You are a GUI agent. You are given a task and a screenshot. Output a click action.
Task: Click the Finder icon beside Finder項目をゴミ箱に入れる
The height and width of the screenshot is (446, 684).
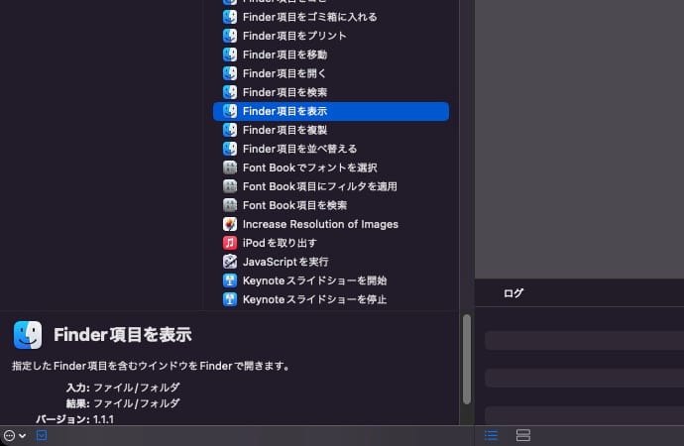tap(230, 17)
